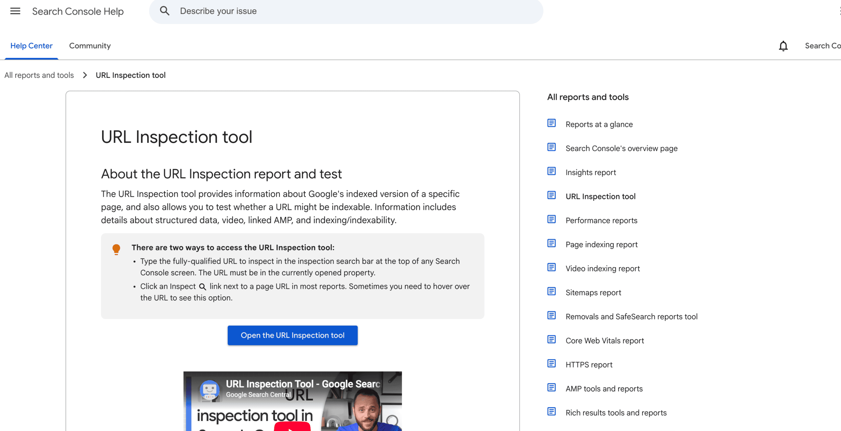Image resolution: width=841 pixels, height=431 pixels.
Task: Click document icon beside Reports at a glance
Action: (552, 123)
